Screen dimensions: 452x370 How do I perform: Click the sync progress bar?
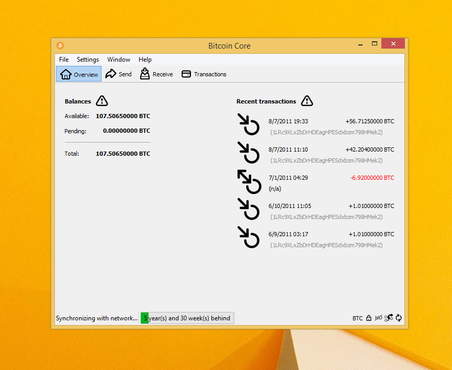[x=187, y=318]
